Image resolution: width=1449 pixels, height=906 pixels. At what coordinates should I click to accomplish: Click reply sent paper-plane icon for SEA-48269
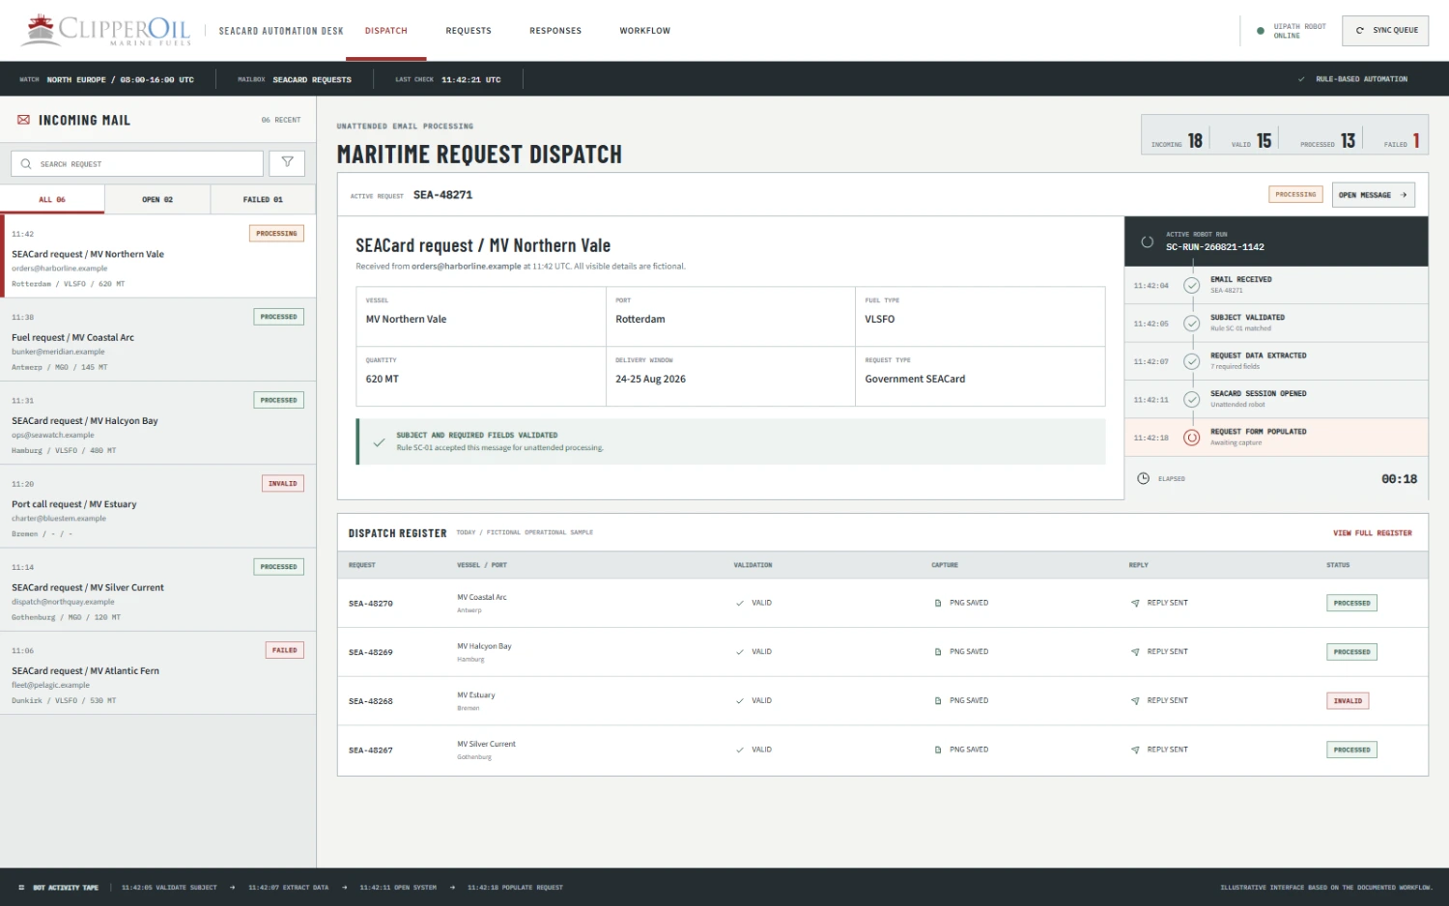click(1135, 652)
